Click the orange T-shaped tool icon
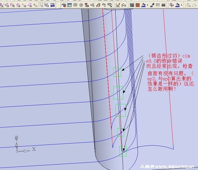198x170 pixels. tap(87, 5)
